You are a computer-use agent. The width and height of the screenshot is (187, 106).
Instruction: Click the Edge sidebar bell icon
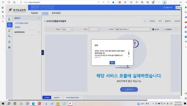pyautogui.click(x=186, y=7)
